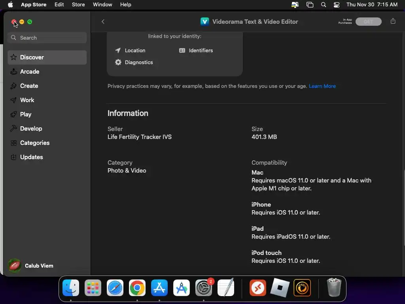Click the Create paintbrush icon
405x304 pixels.
pyautogui.click(x=13, y=86)
